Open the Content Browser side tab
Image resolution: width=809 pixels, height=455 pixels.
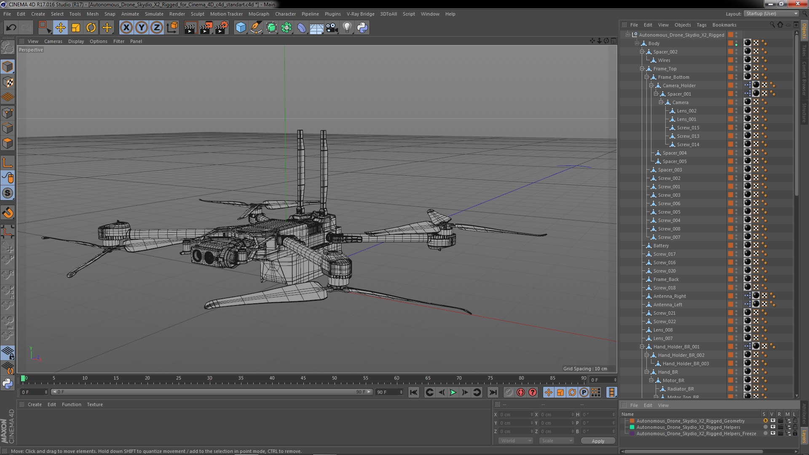click(804, 78)
